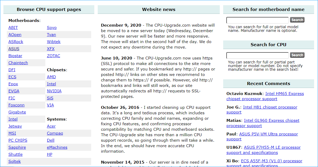Visit the Jetway motherboards page
This screenshot has width=318, height=167.
tap(15, 126)
